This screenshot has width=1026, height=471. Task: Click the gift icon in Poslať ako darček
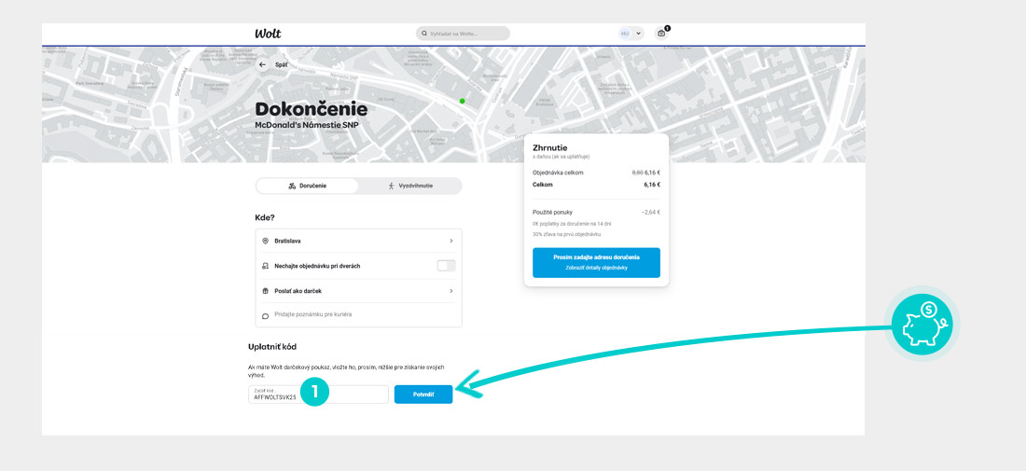tap(265, 291)
